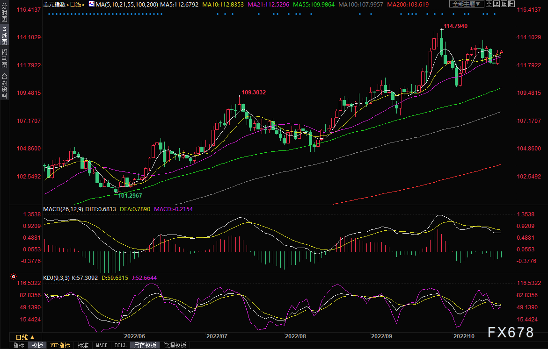Click the 另存模板 button
Viewport: 548px width, 349px height.
click(145, 345)
